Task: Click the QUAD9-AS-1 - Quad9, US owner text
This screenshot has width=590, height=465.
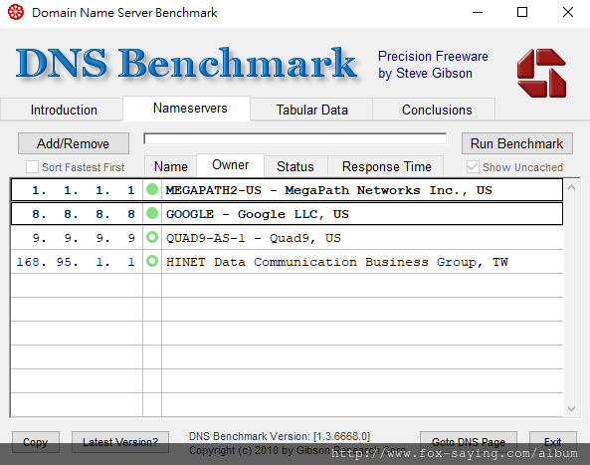Action: tap(254, 238)
